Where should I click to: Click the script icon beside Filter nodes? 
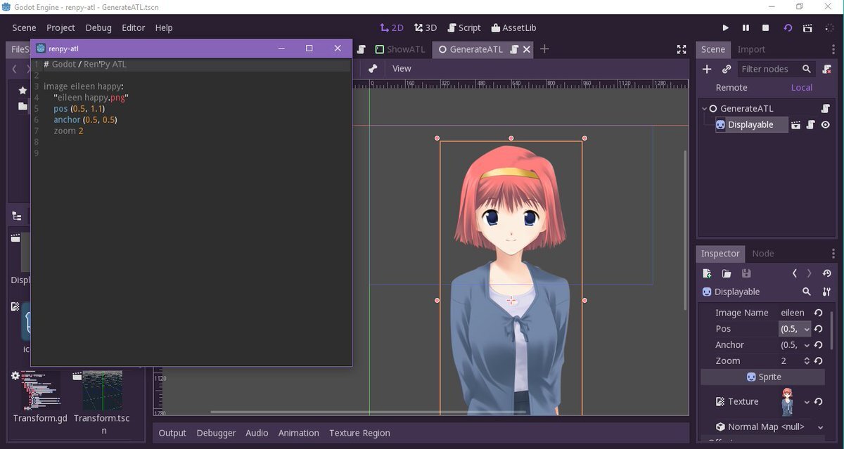[826, 69]
